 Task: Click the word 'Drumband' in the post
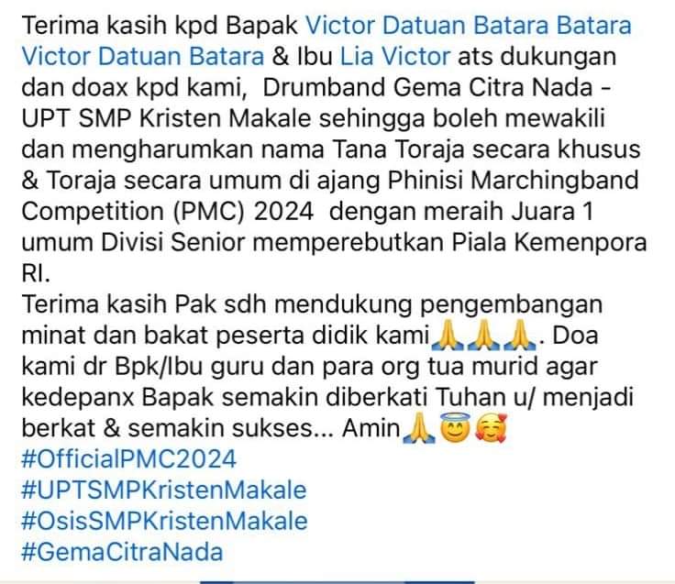point(324,87)
